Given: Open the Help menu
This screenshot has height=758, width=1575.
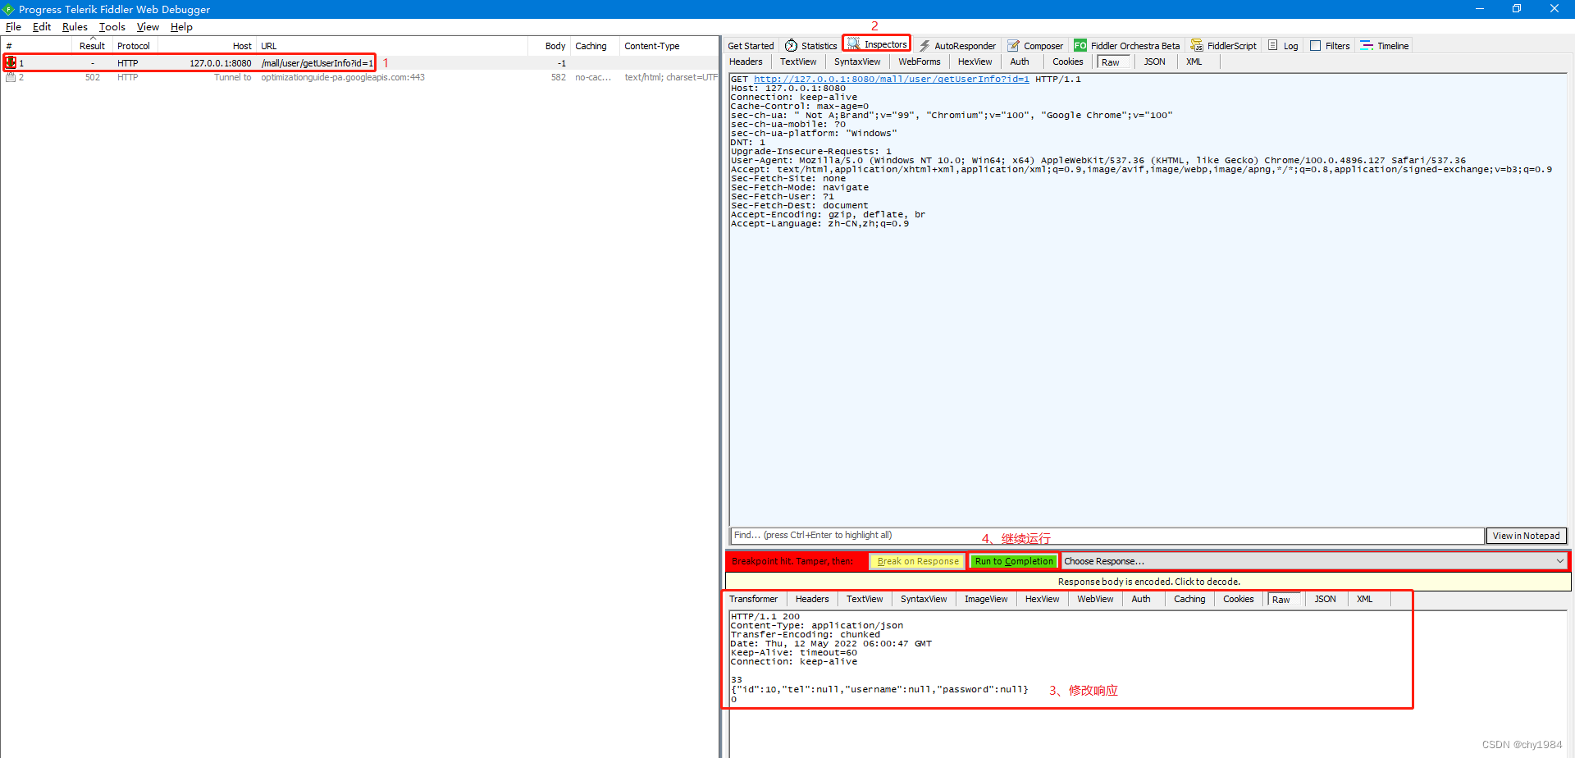Looking at the screenshot, I should click(x=181, y=27).
